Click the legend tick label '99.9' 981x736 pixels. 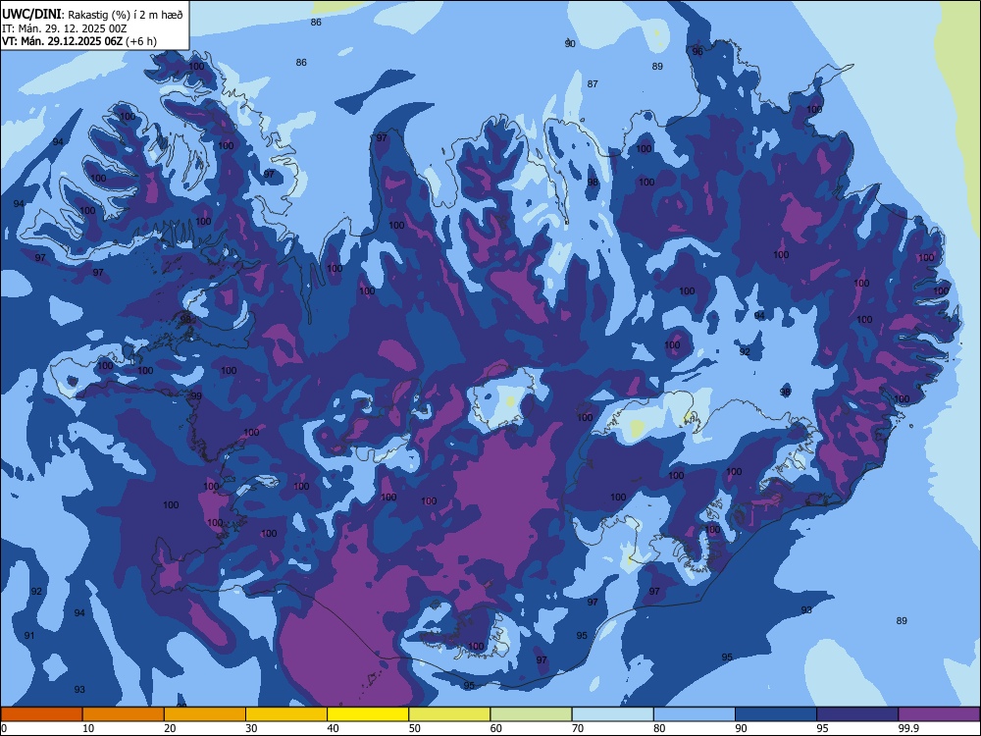tap(907, 728)
